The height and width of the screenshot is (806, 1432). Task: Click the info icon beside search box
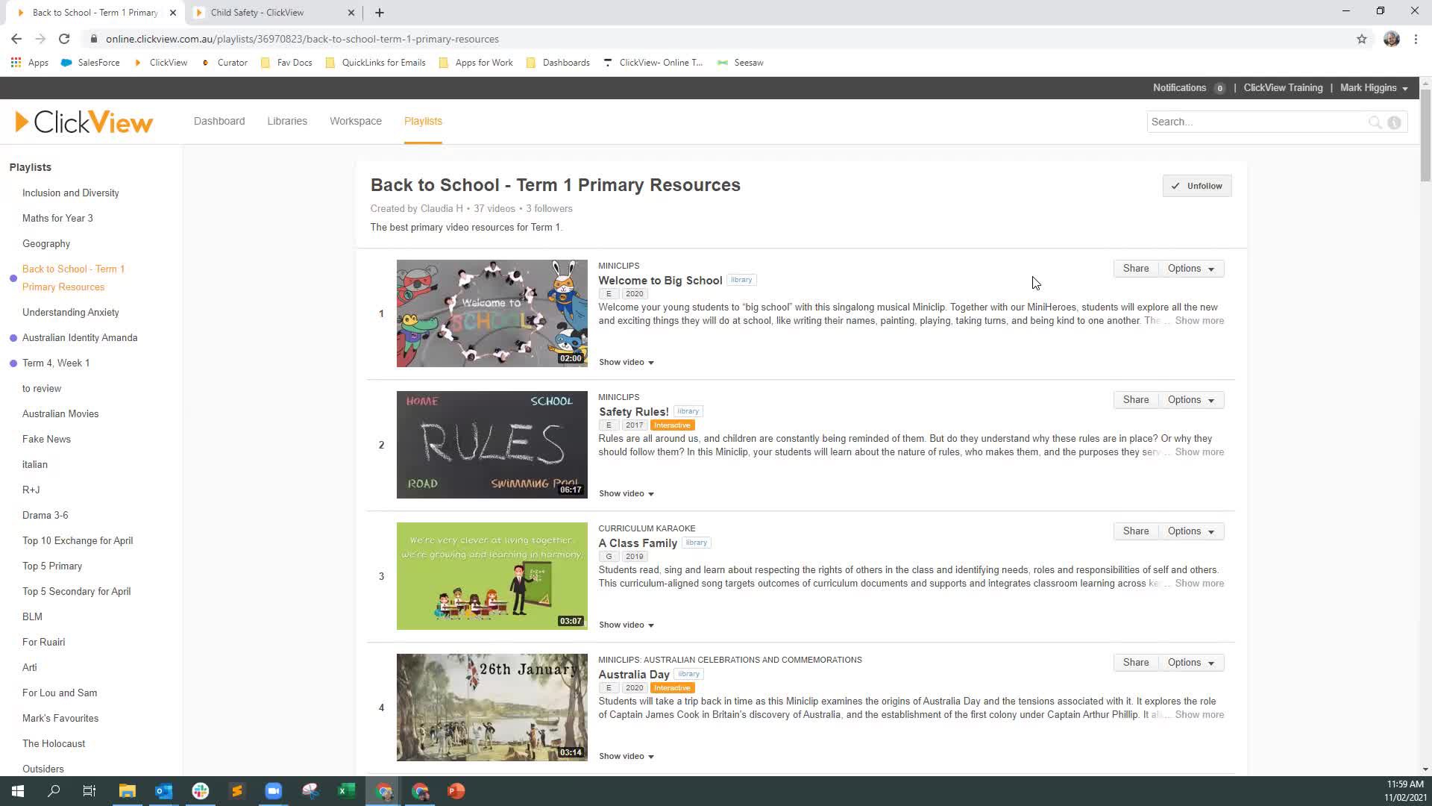click(x=1394, y=122)
